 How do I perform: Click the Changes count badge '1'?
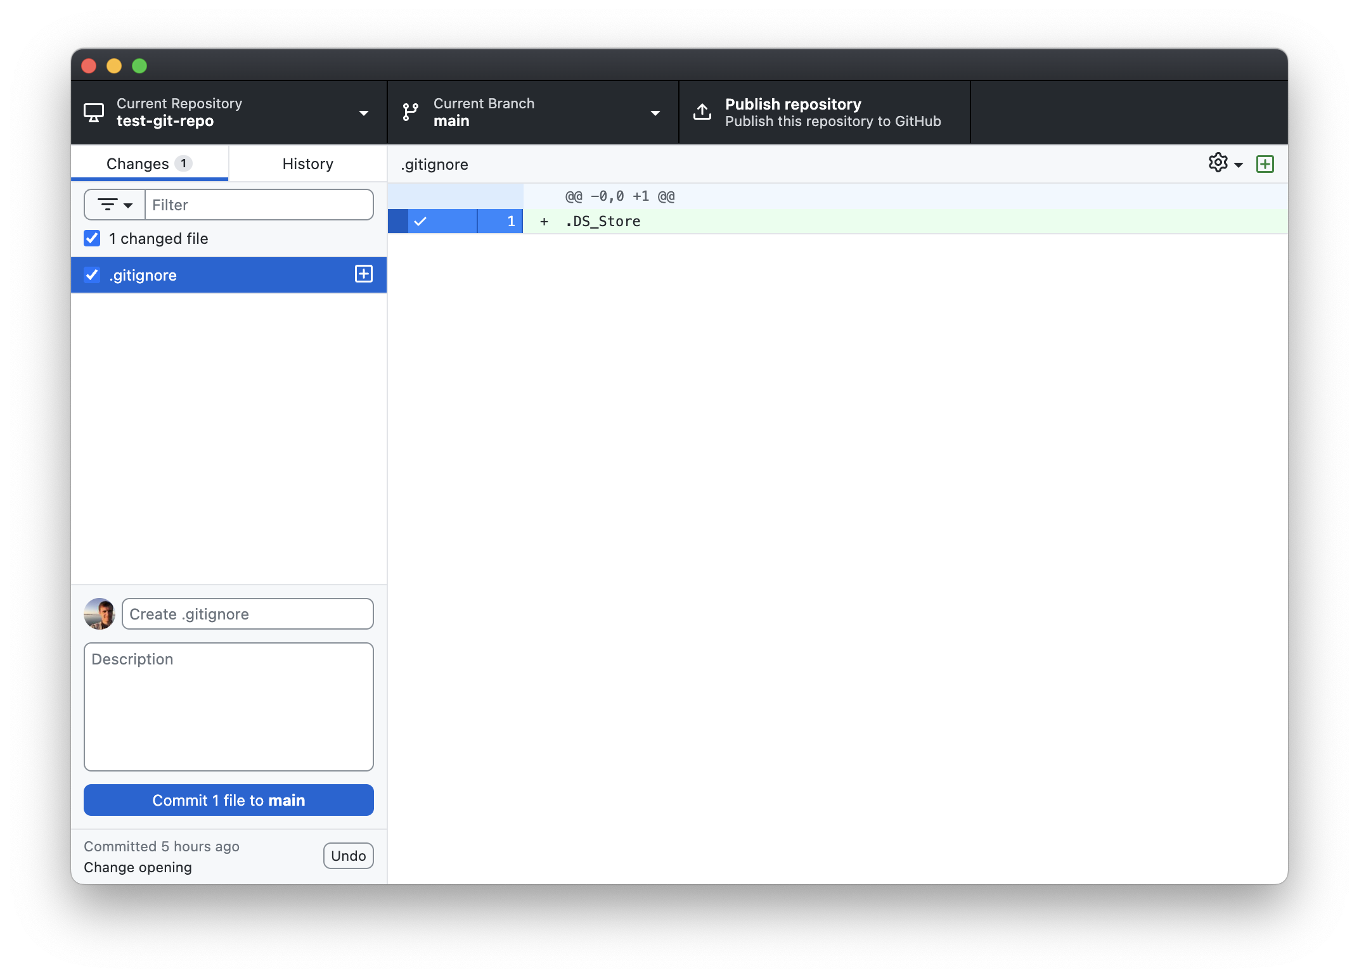184,163
